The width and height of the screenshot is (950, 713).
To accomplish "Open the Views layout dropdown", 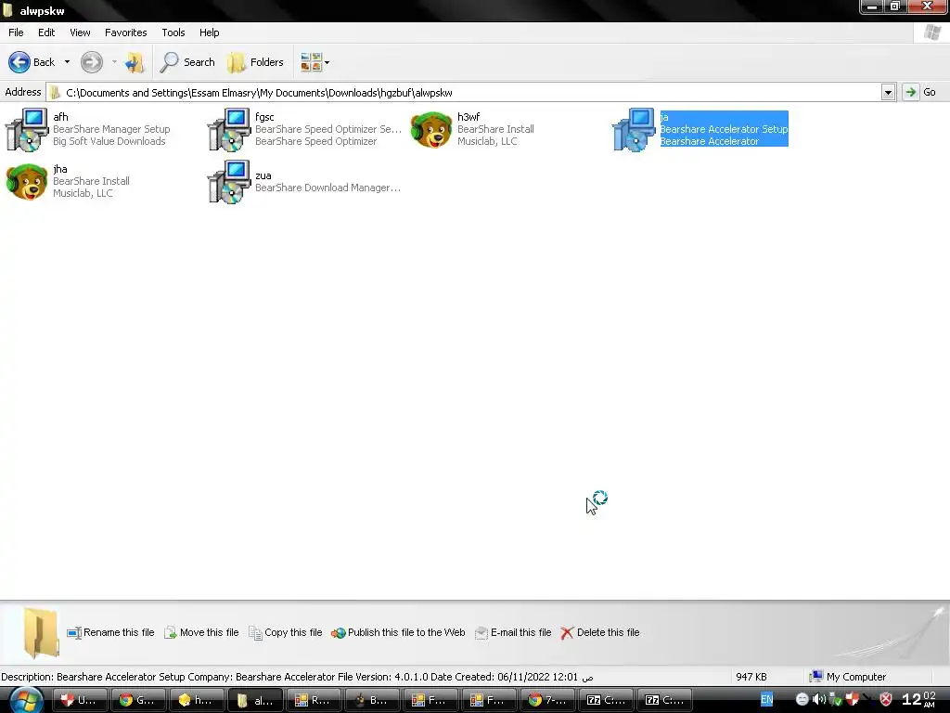I will (x=315, y=62).
